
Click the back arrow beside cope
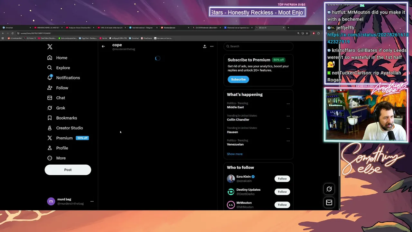tap(103, 46)
